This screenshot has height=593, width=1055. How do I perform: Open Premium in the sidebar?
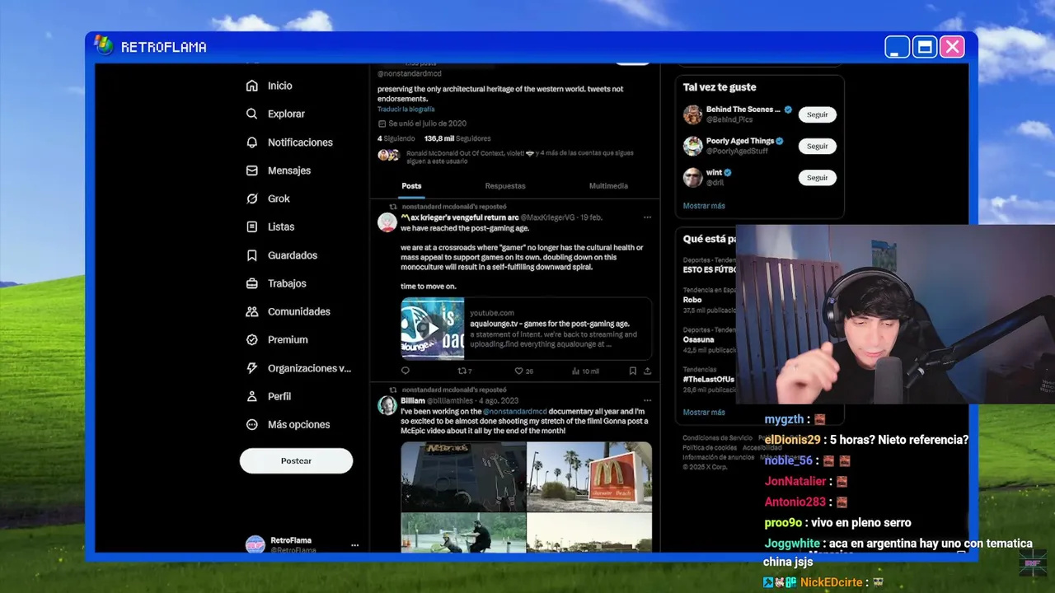click(277, 339)
